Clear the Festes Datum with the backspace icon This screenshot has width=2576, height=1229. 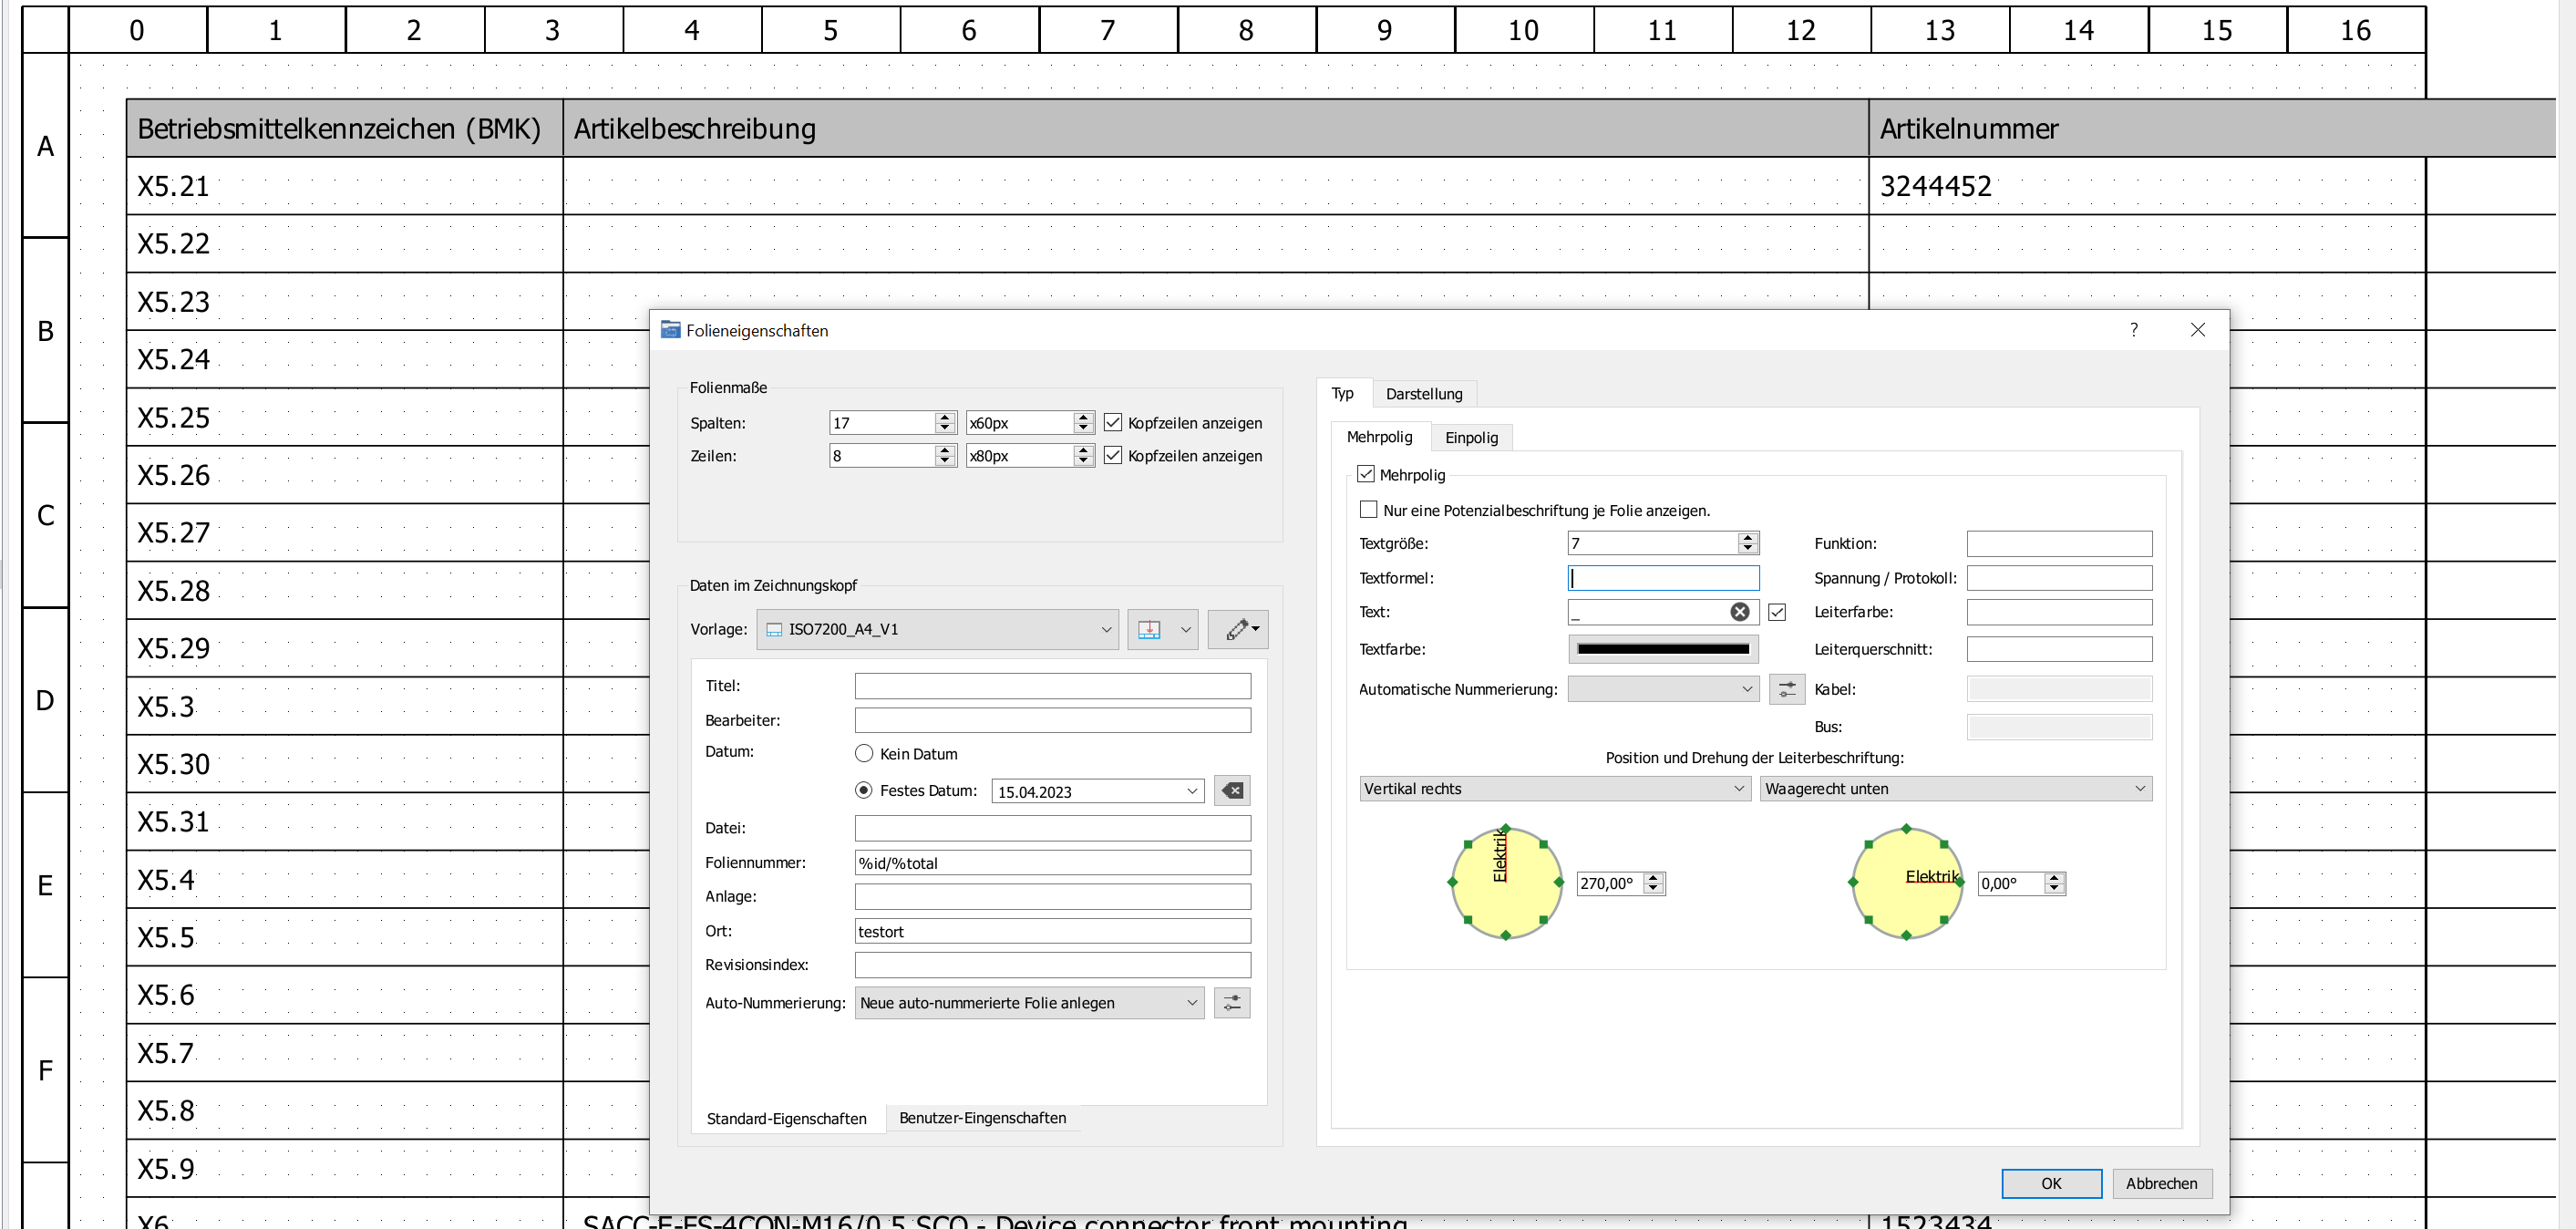[1232, 791]
